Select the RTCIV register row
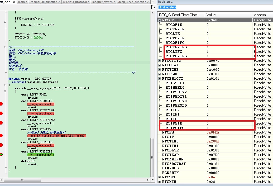273x186 pixels. coord(215,137)
